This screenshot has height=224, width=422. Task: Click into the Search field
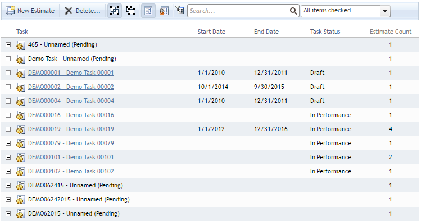tap(238, 11)
